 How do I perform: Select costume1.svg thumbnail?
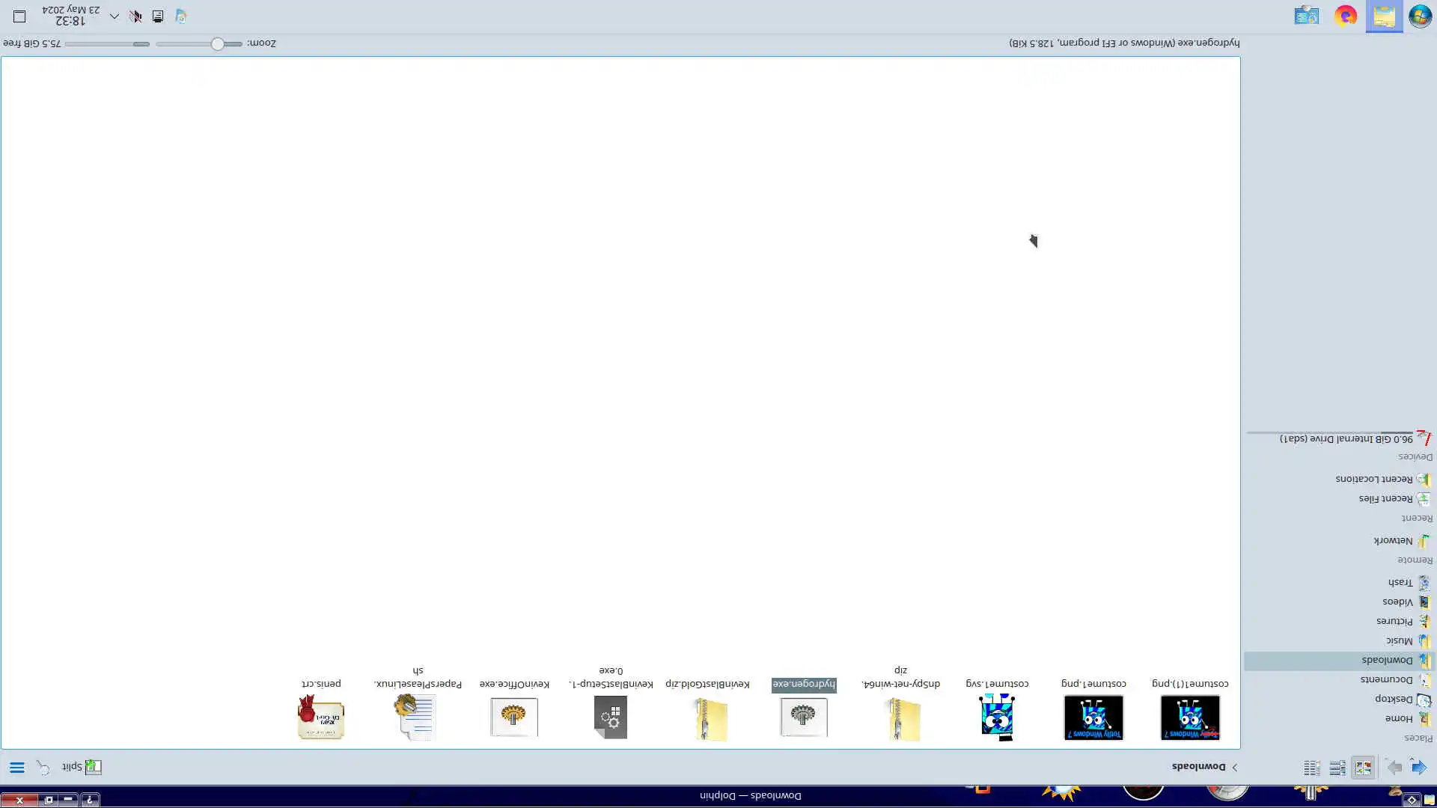point(997,717)
